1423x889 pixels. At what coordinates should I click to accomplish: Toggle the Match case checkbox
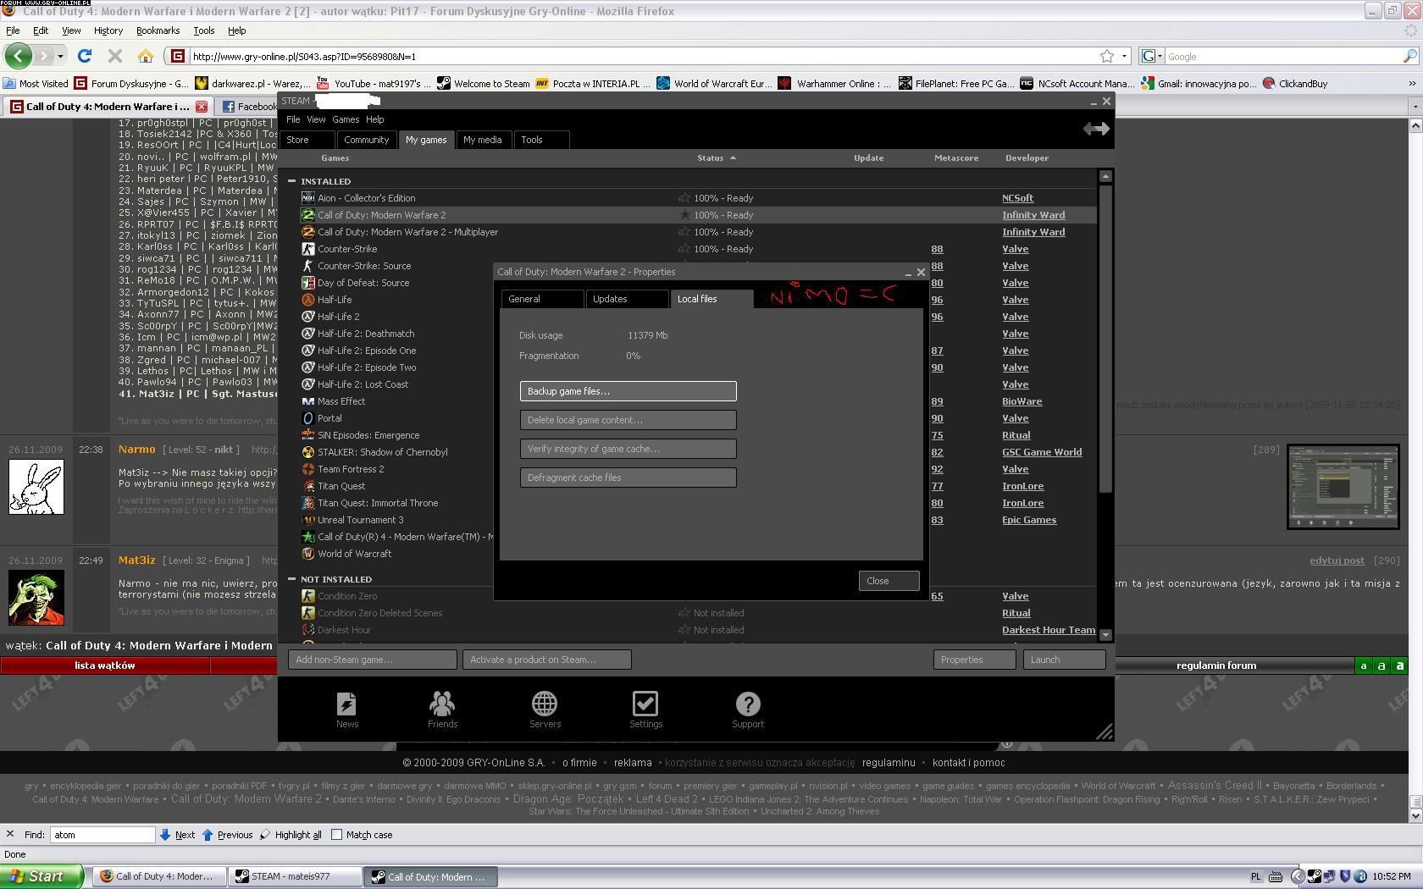[337, 835]
